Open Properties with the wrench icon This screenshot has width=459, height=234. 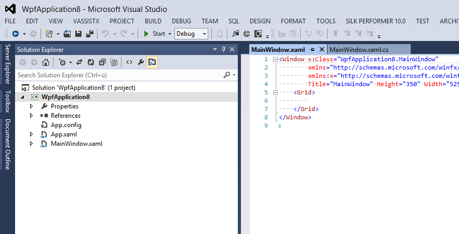tap(141, 62)
